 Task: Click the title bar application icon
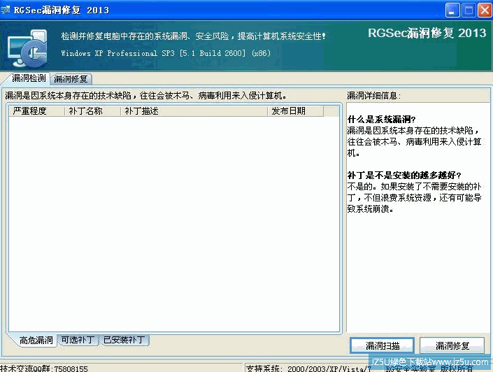[6, 10]
